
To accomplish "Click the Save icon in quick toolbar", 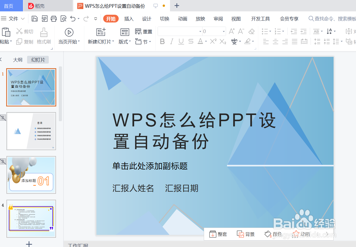I will point(35,19).
